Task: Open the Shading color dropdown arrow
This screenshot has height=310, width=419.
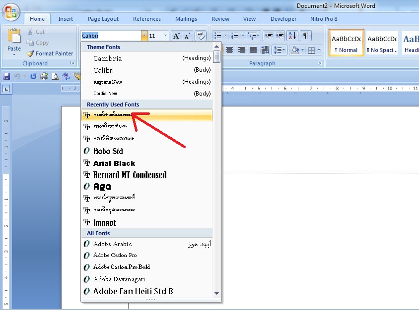Action: tap(302, 50)
